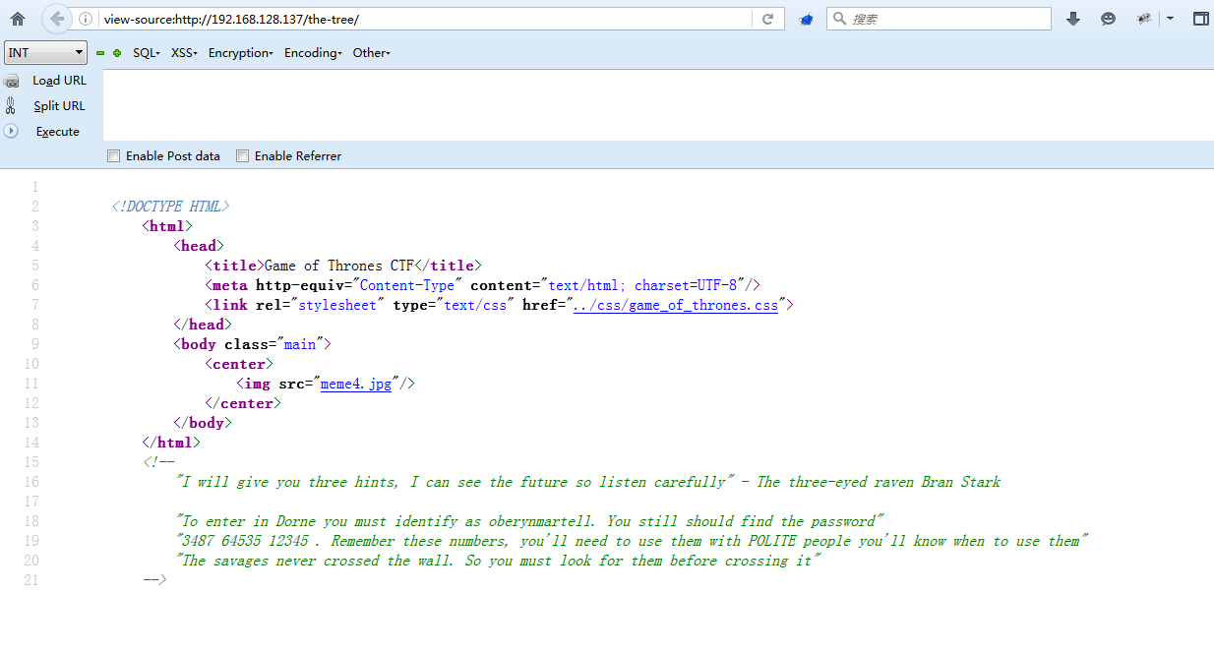This screenshot has height=652, width=1214.
Task: Open the Encryption menu
Action: tap(240, 53)
